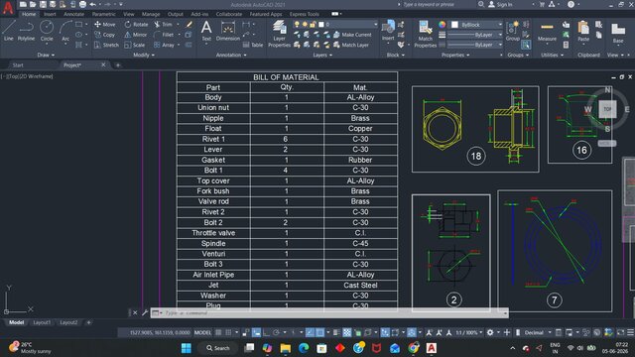
Task: Switch to the Manage ribbon tab
Action: (151, 14)
